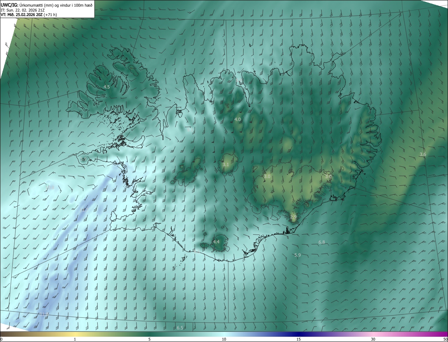This screenshot has width=448, height=342.
Task: Click the 6.5 value at the bottom edge
Action: tap(180, 328)
